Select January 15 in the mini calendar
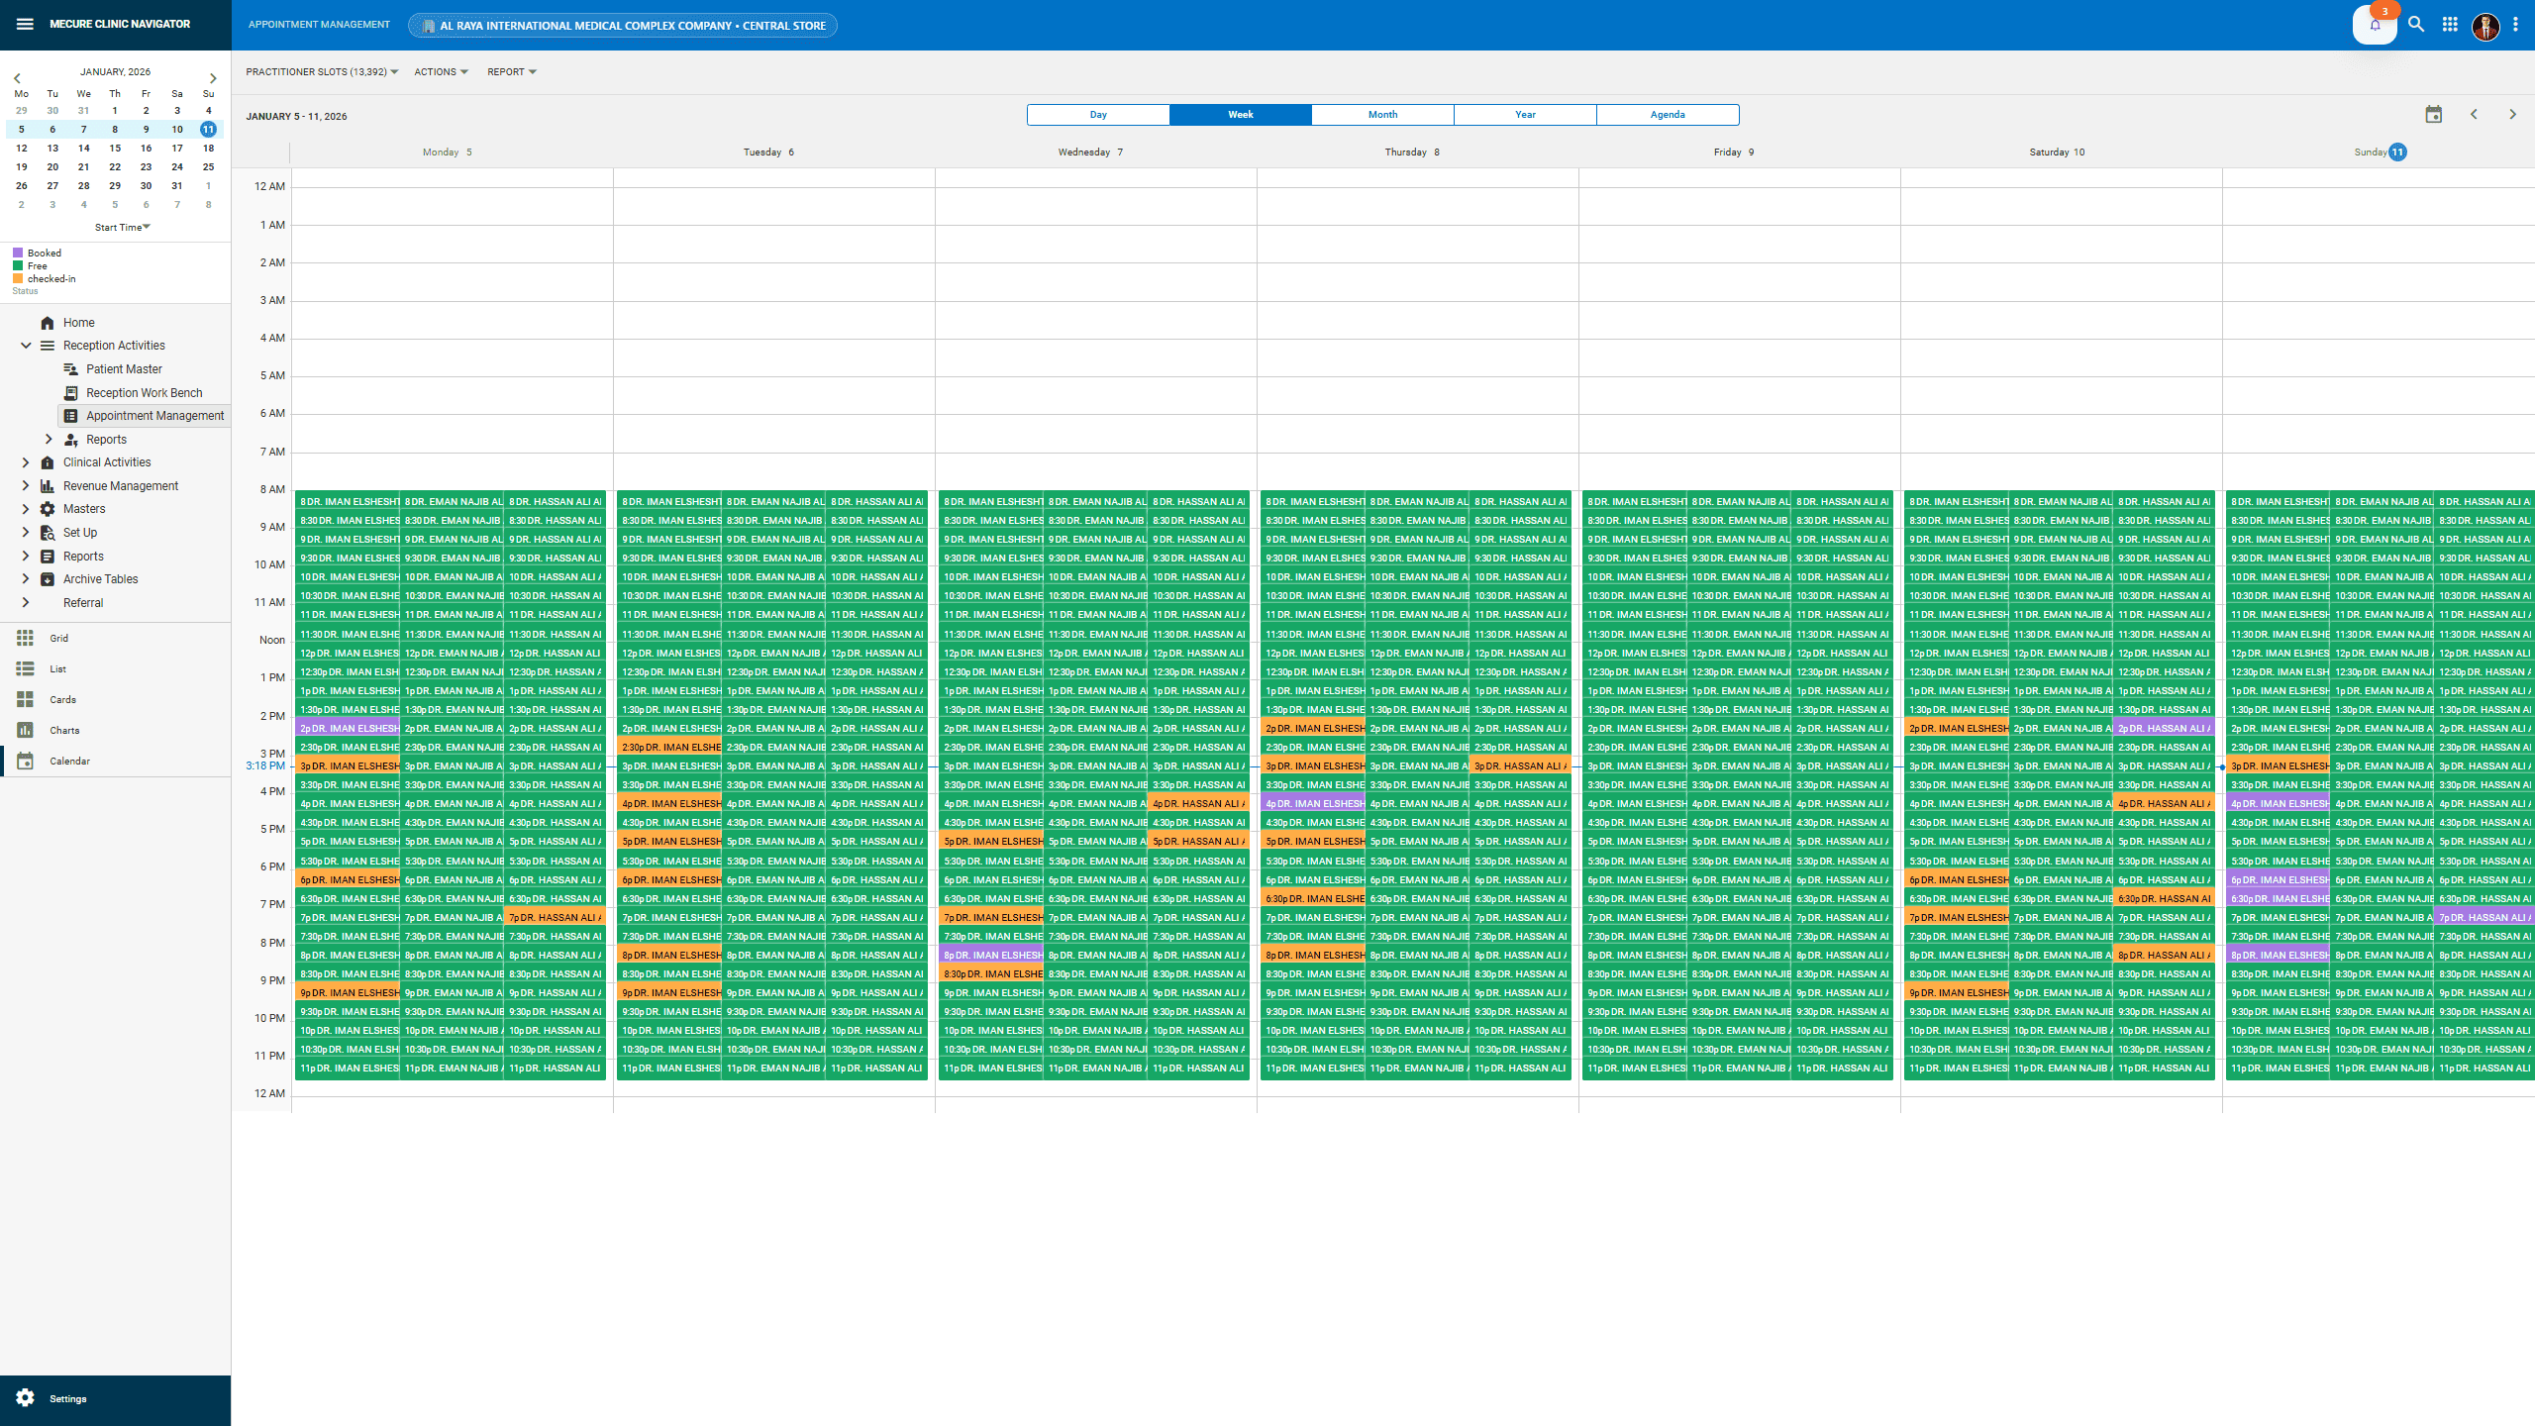The image size is (2535, 1426). 115,148
